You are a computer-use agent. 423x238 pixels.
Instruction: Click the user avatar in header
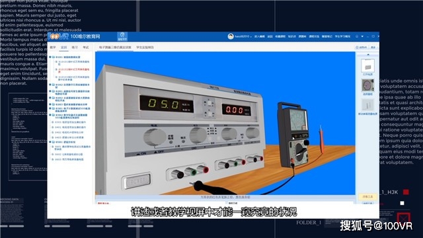(x=231, y=36)
